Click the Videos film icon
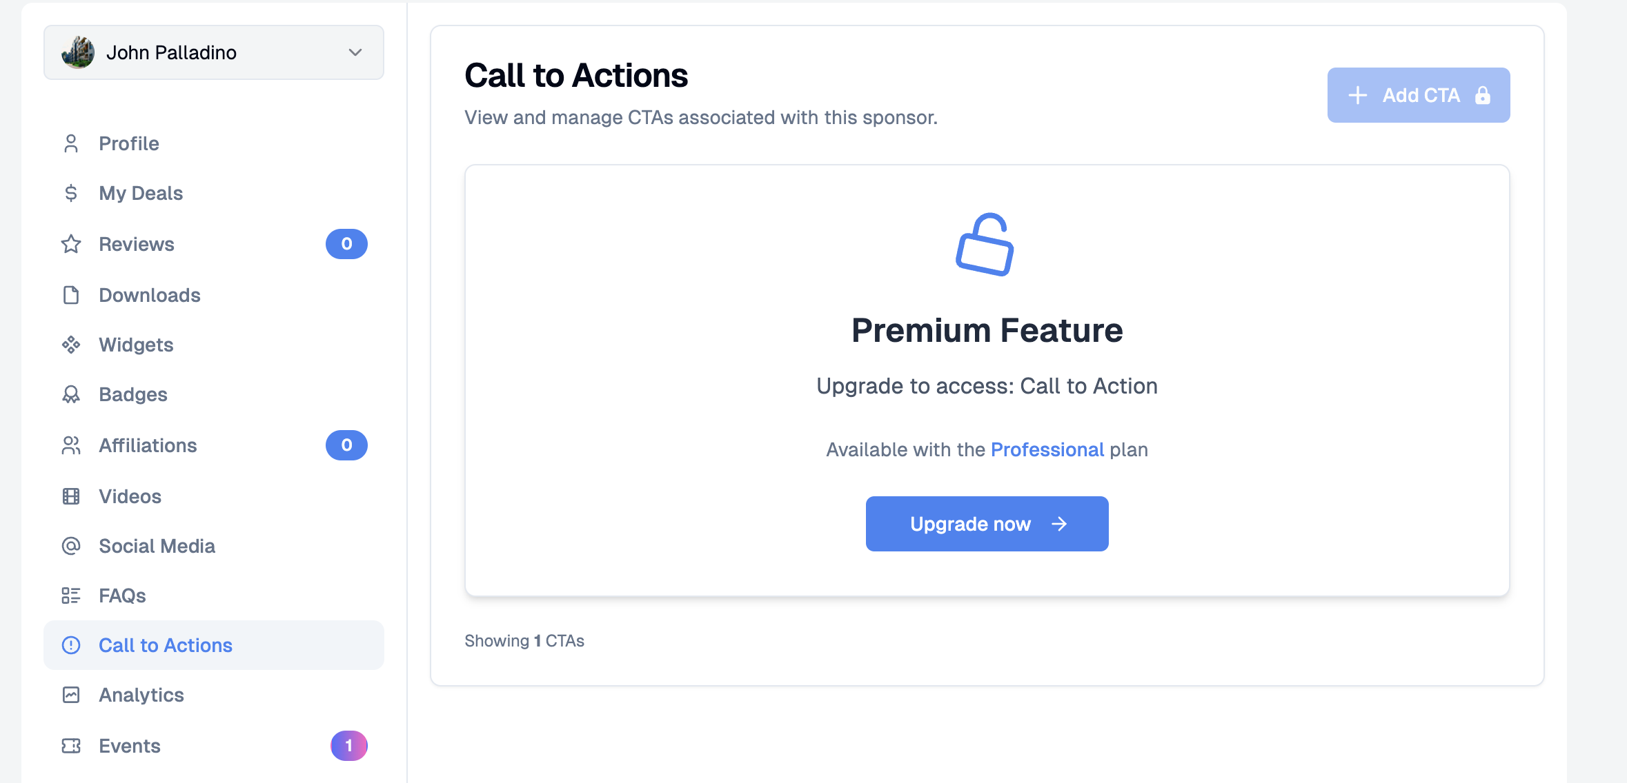The width and height of the screenshot is (1627, 783). pos(71,496)
